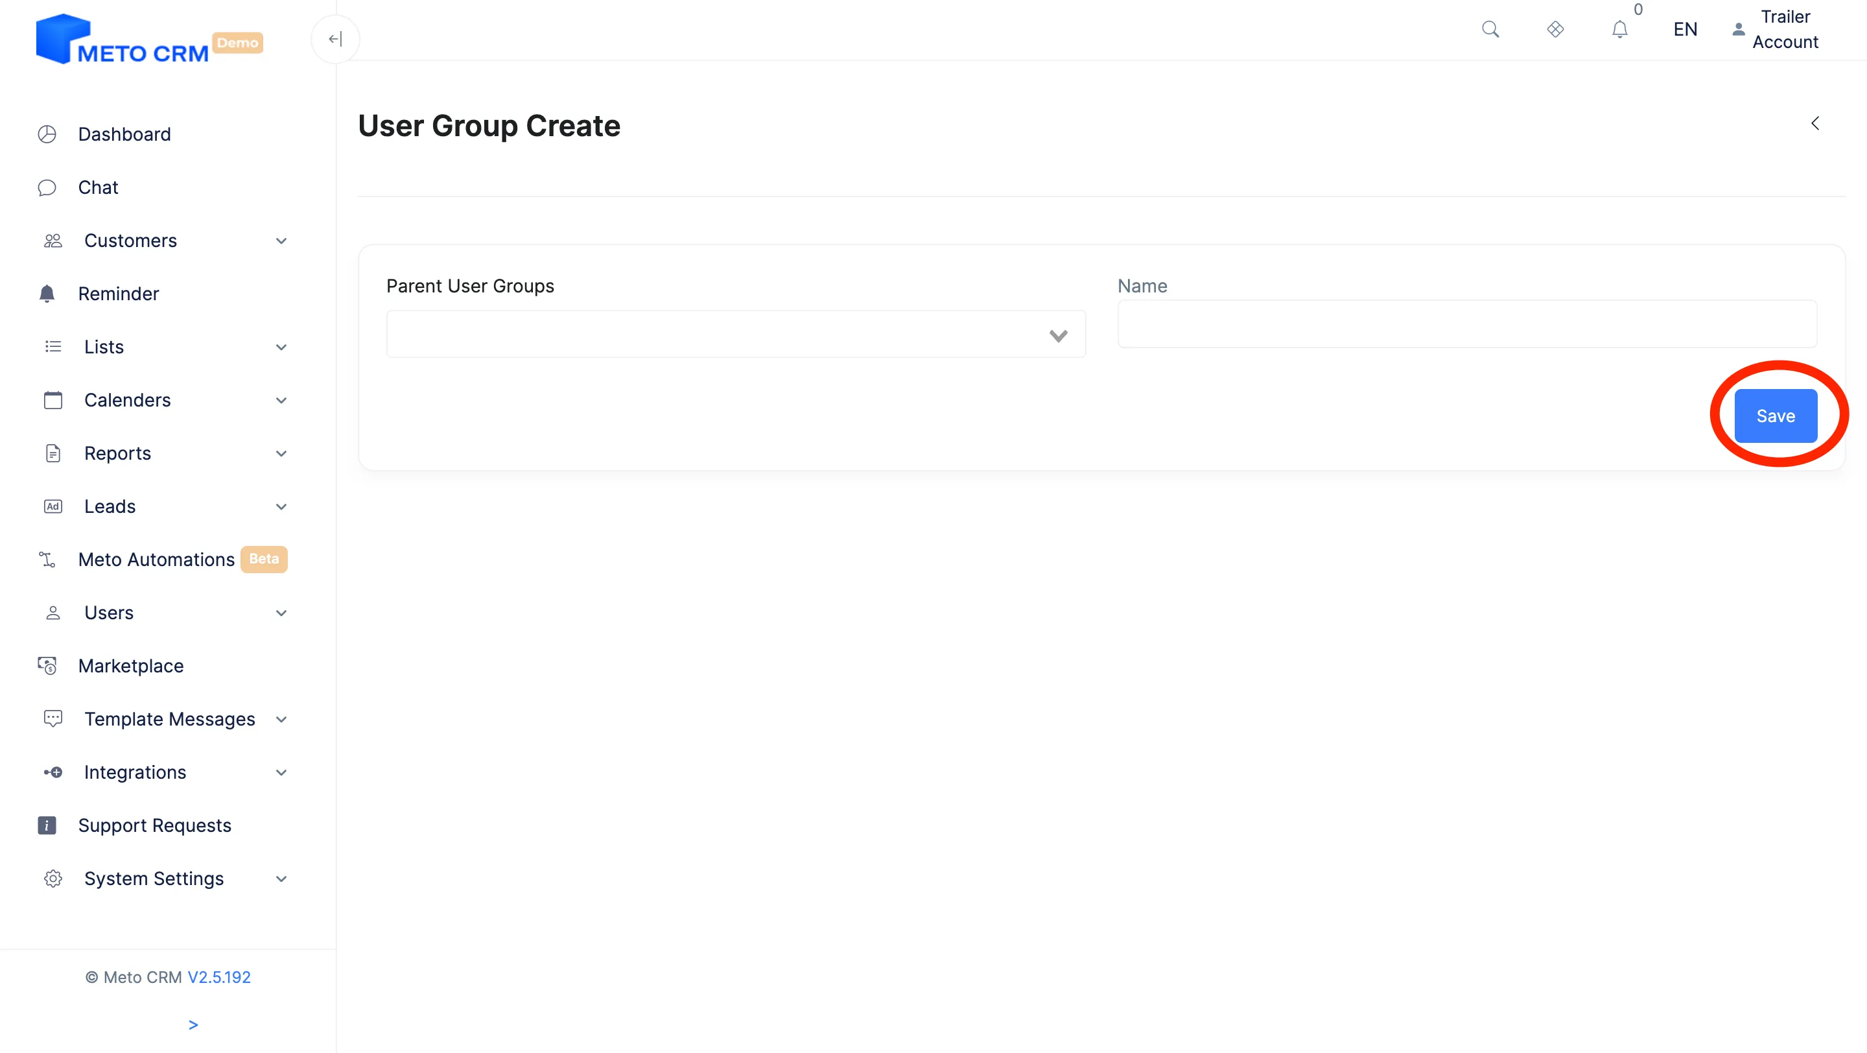Image resolution: width=1867 pixels, height=1053 pixels.
Task: Collapse the sidebar with the arrow button
Action: [335, 39]
